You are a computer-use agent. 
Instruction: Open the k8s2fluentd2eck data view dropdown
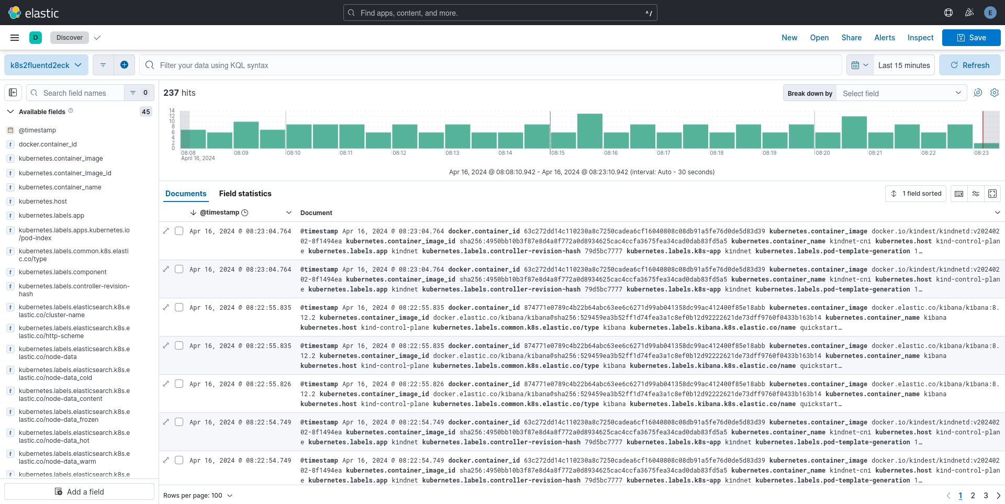pos(46,65)
